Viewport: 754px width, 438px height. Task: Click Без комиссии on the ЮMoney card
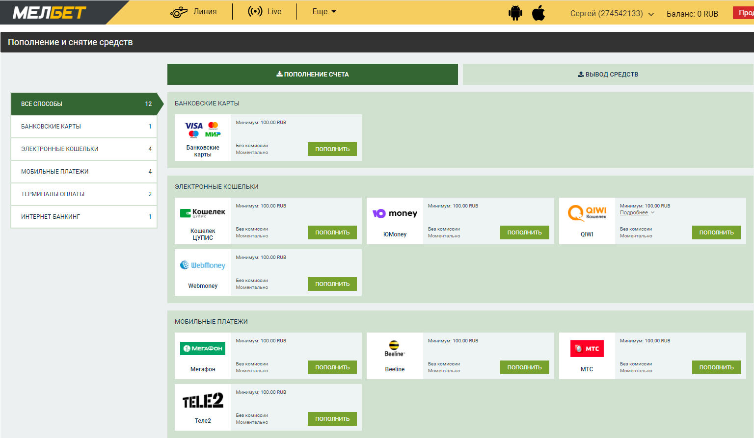coord(444,229)
